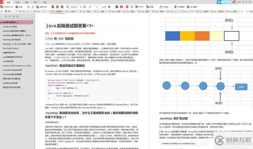Open the third ribbon tab
253x149 pixels.
point(26,2)
